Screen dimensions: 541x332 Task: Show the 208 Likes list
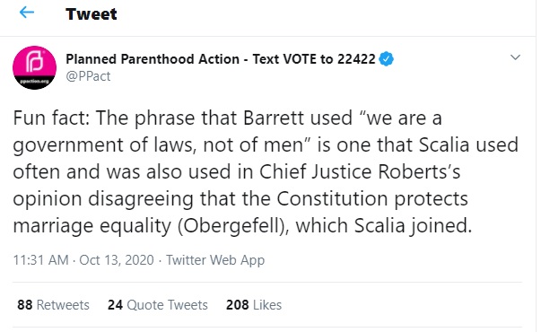coord(254,305)
